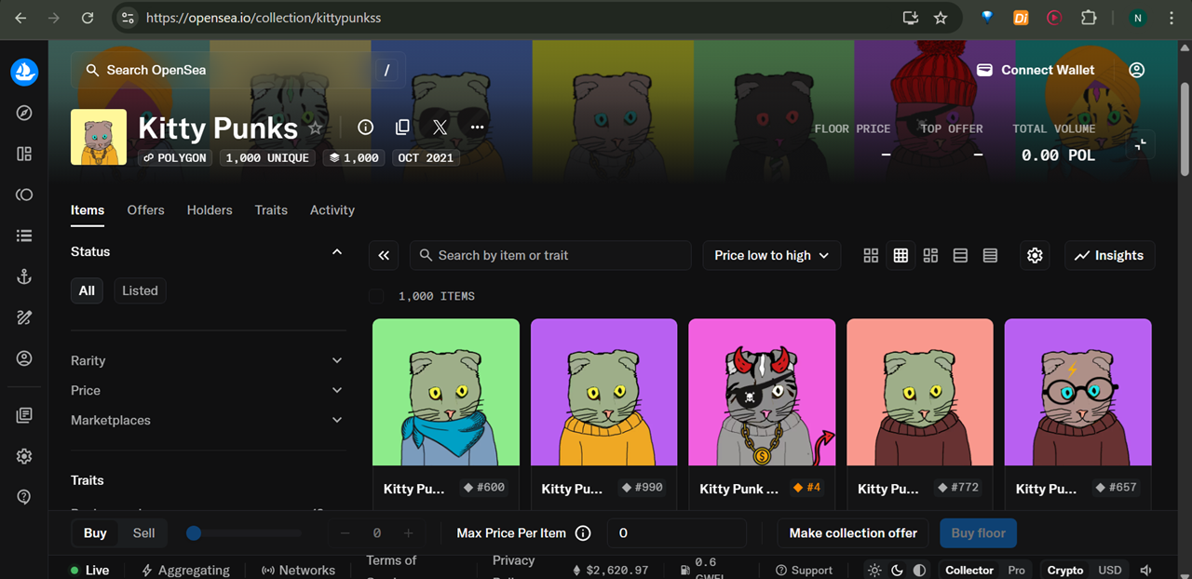Open the collection info icon
This screenshot has height=579, width=1192.
(x=365, y=128)
